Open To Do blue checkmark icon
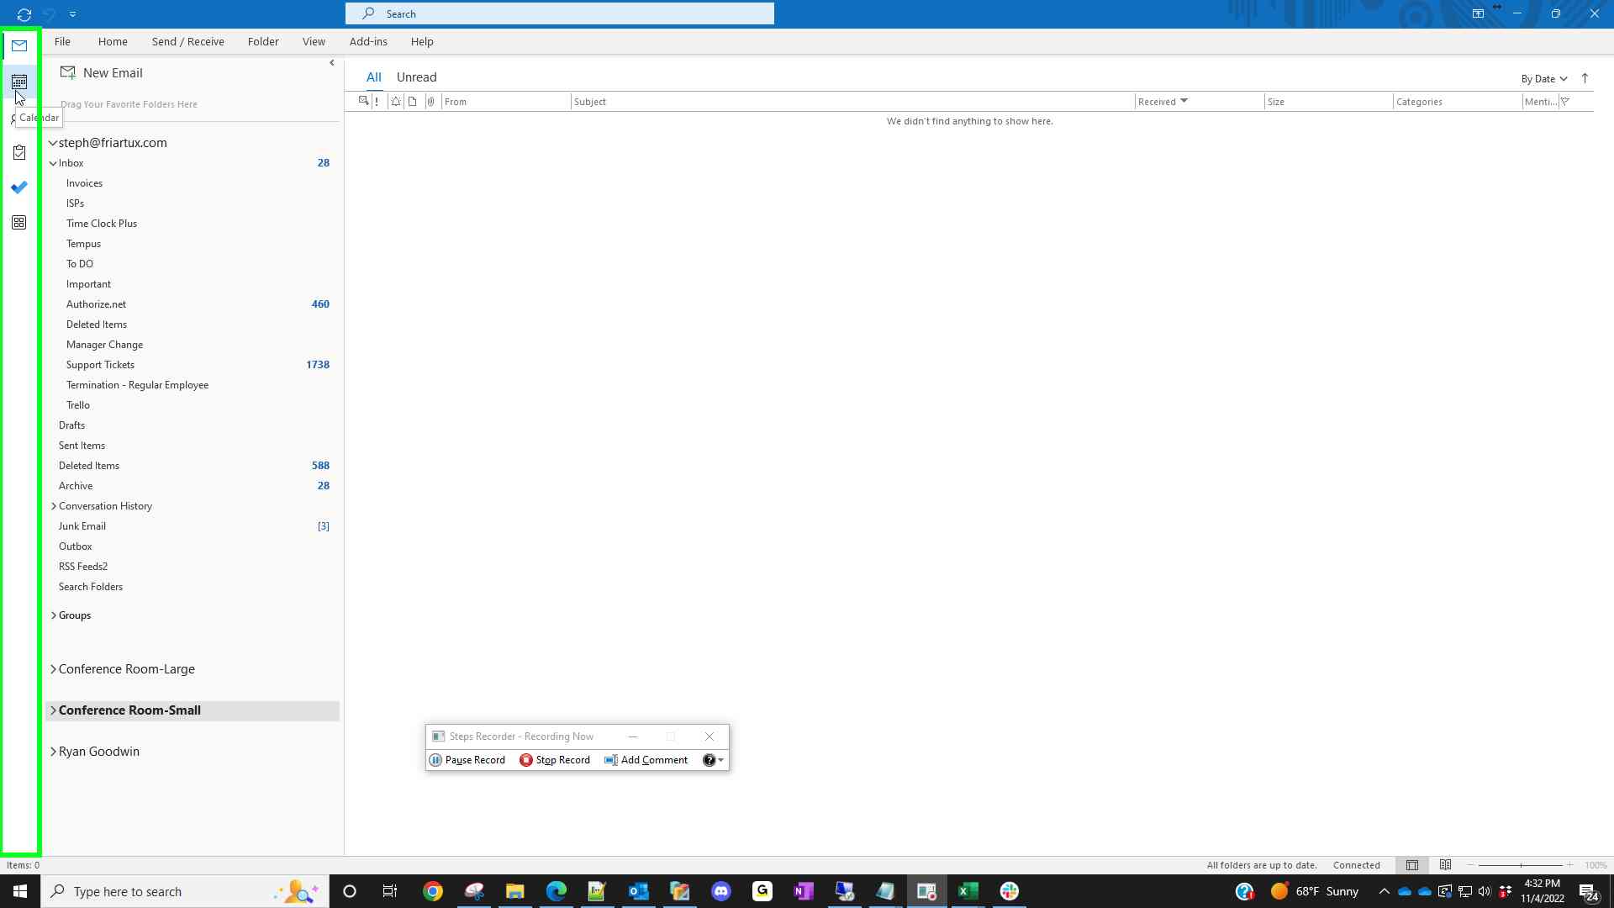The height and width of the screenshot is (908, 1614). [x=19, y=187]
